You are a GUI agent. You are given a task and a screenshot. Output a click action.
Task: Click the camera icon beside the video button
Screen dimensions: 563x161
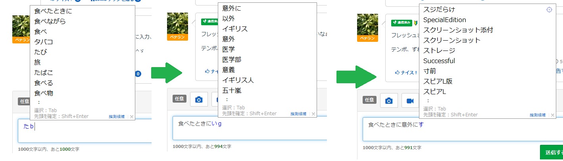tap(389, 101)
